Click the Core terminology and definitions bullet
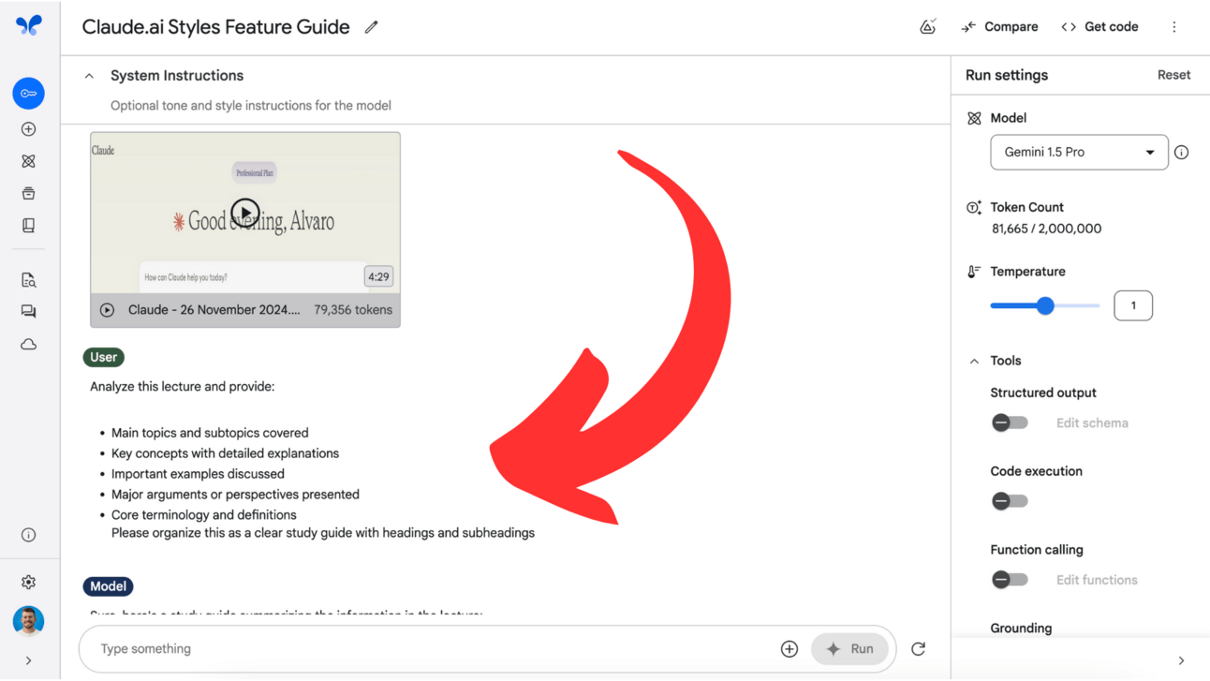The height and width of the screenshot is (681, 1210). tap(203, 515)
